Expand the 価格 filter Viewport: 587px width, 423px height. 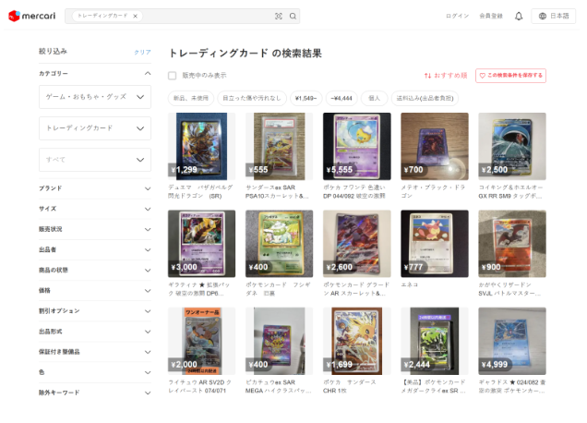point(95,290)
